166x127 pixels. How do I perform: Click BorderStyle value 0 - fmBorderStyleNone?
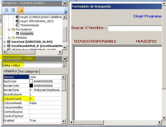pyautogui.click(x=45, y=90)
